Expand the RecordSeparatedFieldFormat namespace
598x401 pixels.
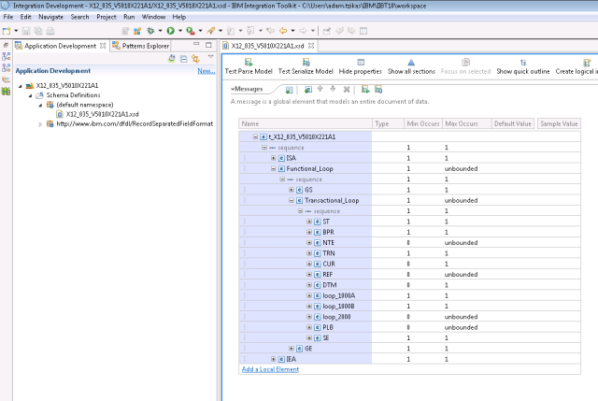point(40,124)
